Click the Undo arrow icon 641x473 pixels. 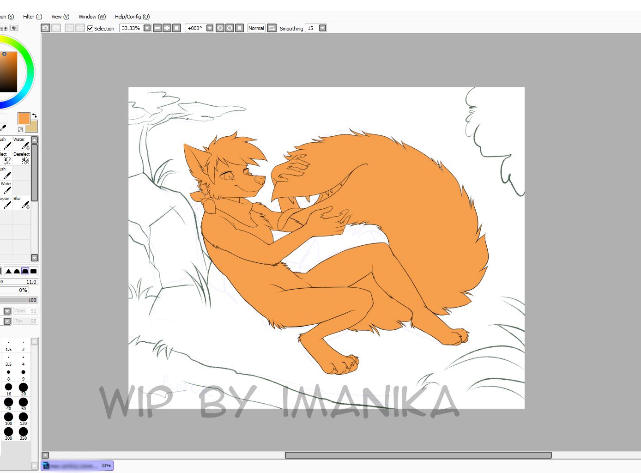[45, 28]
